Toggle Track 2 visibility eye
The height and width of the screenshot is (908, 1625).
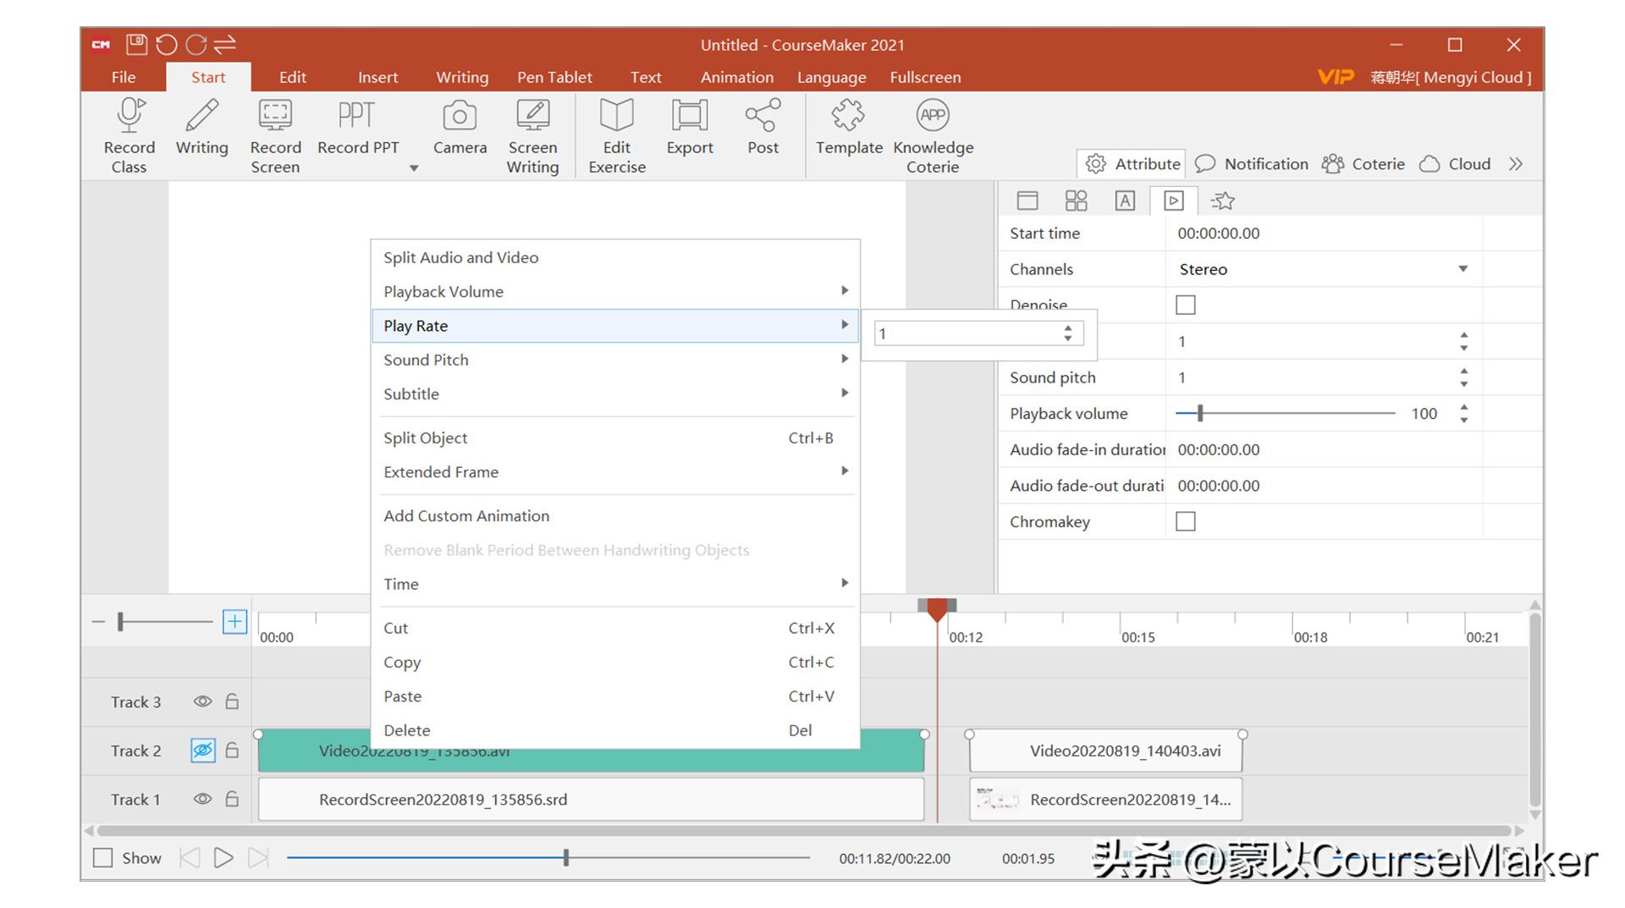pyautogui.click(x=202, y=751)
